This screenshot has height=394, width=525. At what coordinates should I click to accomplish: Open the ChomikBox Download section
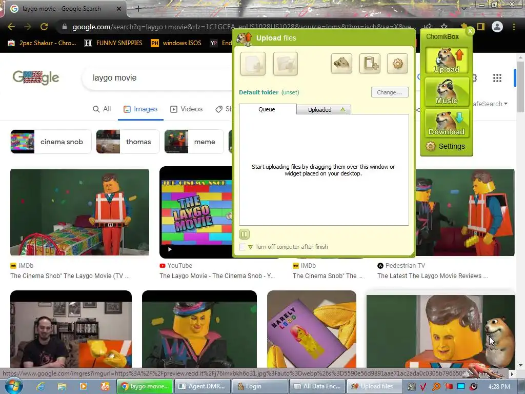(x=447, y=123)
